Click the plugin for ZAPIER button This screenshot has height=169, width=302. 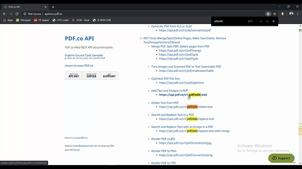pyautogui.click(x=91, y=75)
